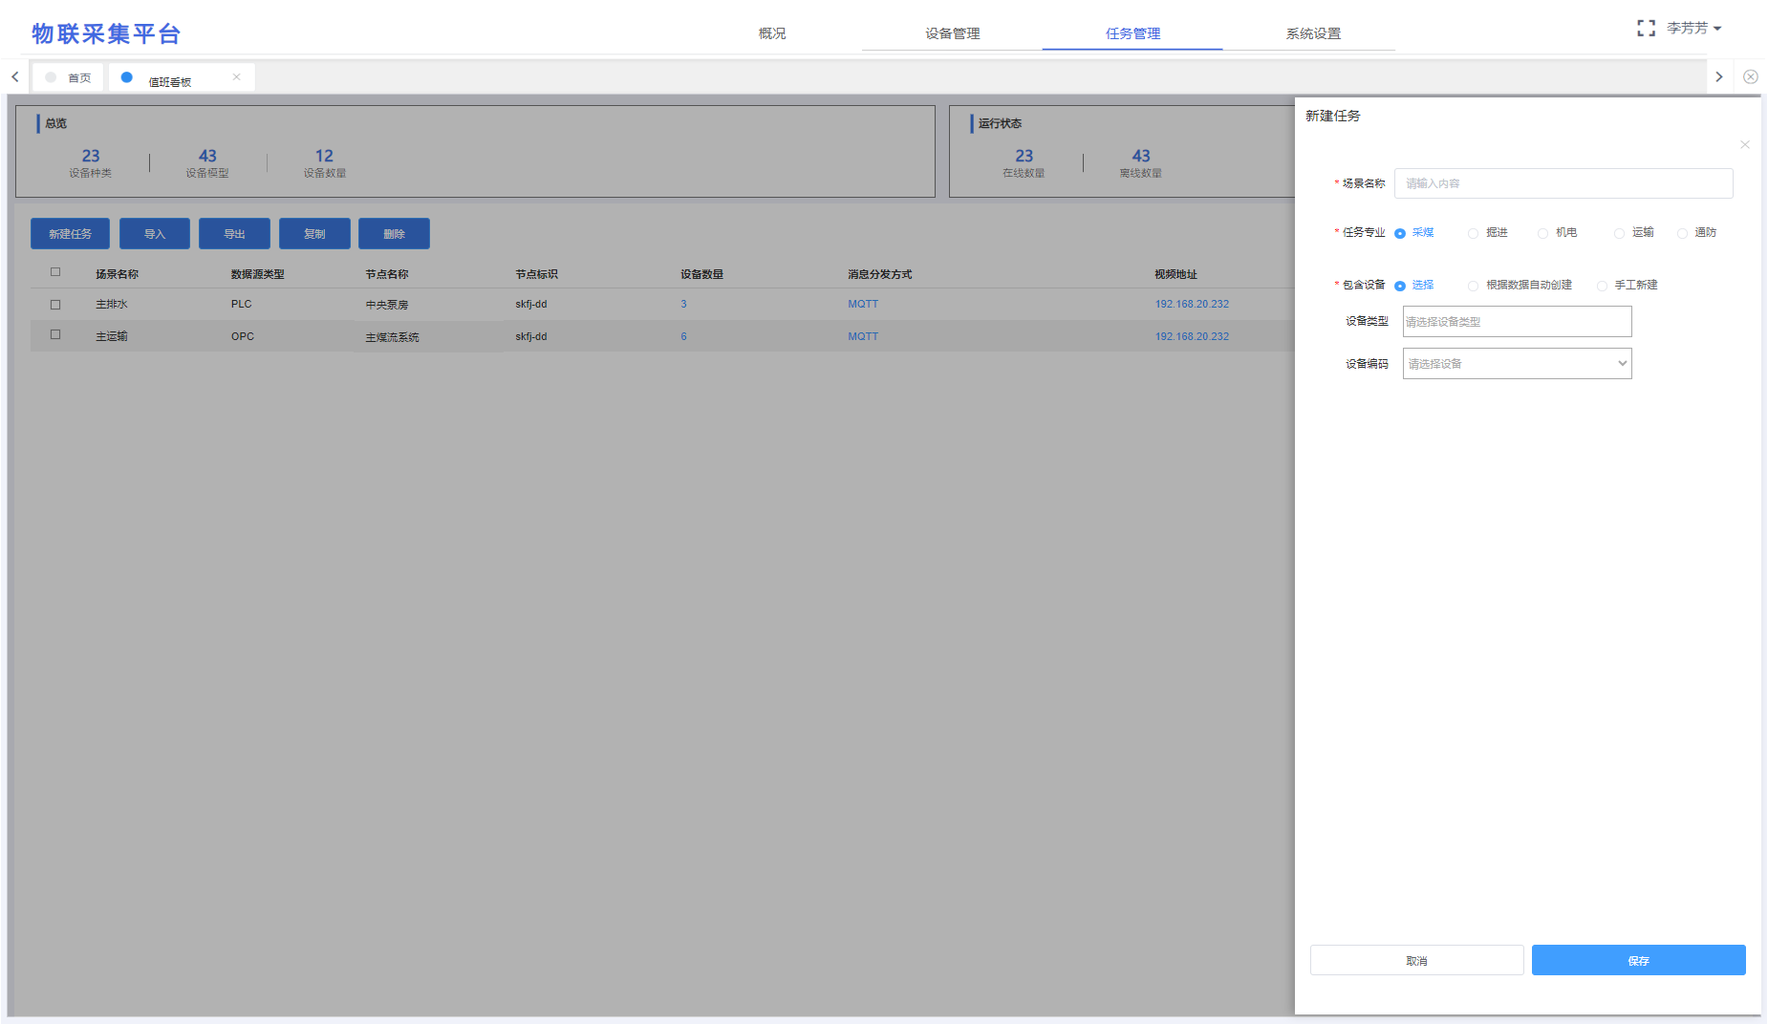The image size is (1768, 1024).
Task: Click 场景名称 column header
Action: tap(117, 275)
